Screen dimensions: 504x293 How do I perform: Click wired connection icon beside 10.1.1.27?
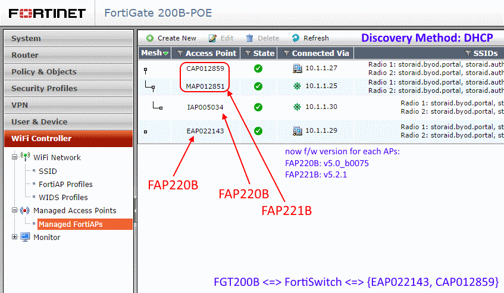click(298, 68)
